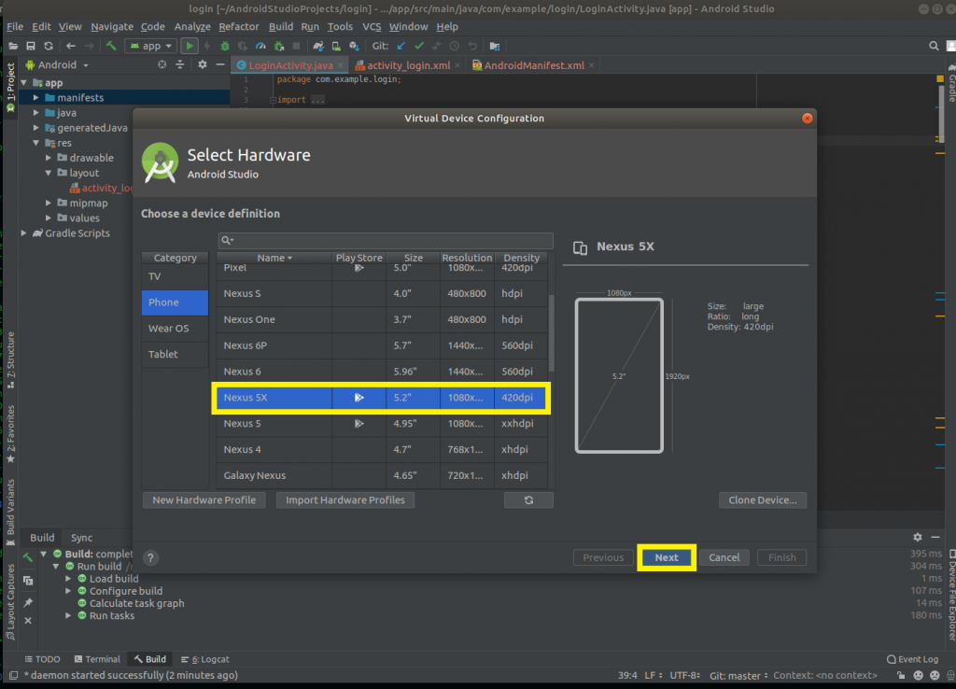Open the Android project view dropdown

57,64
